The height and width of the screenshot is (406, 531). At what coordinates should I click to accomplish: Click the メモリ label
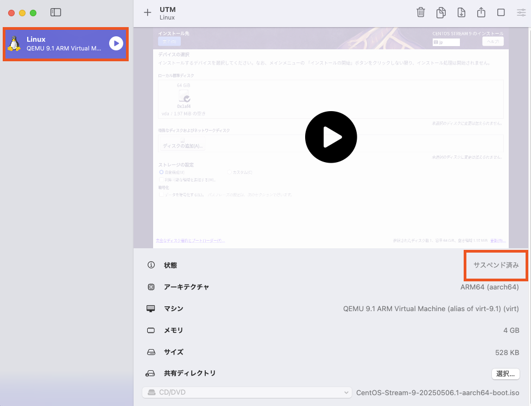173,330
